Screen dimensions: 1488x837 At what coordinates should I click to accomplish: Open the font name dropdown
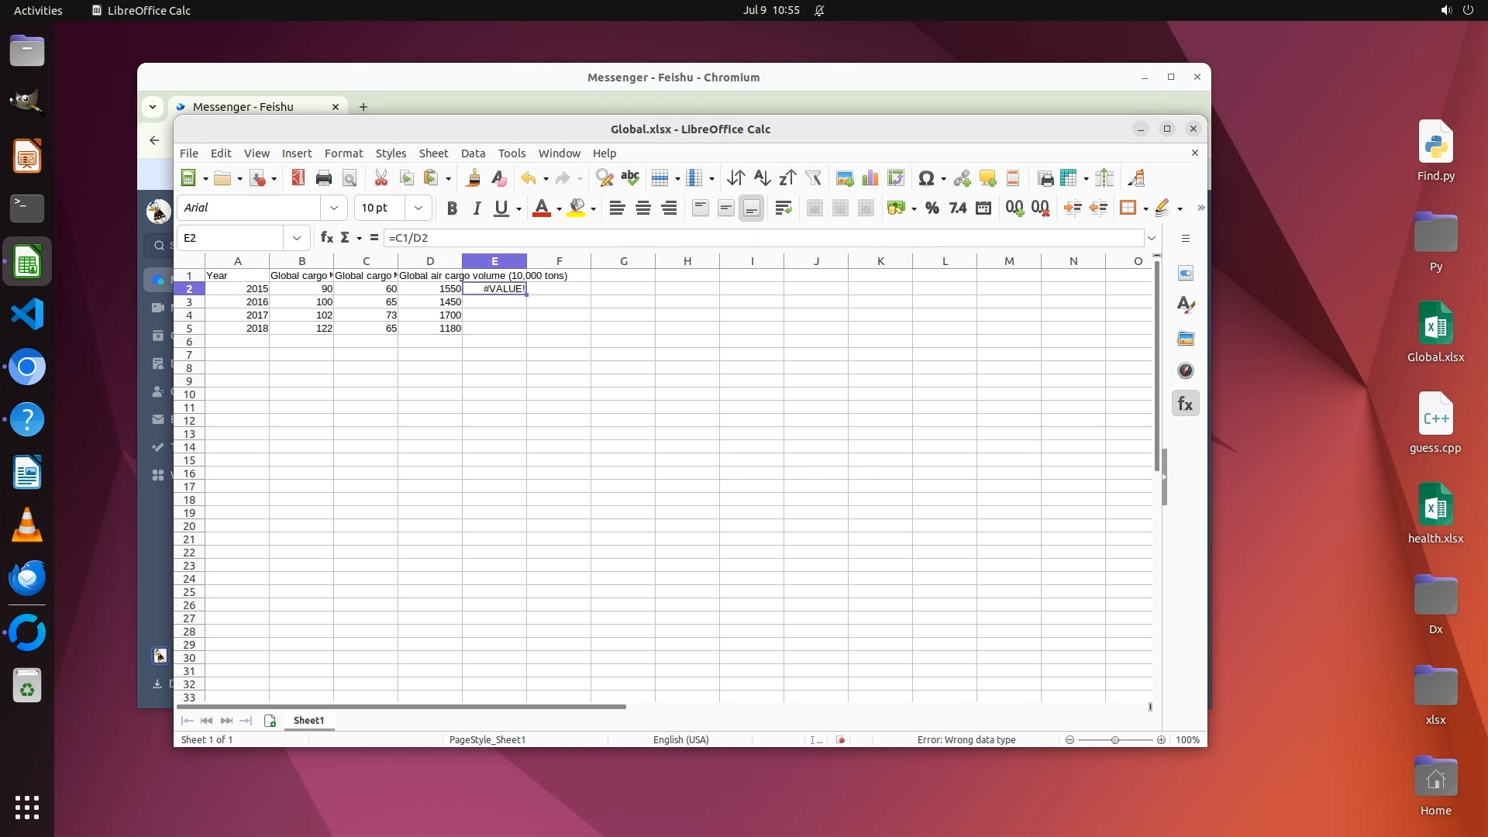point(334,208)
